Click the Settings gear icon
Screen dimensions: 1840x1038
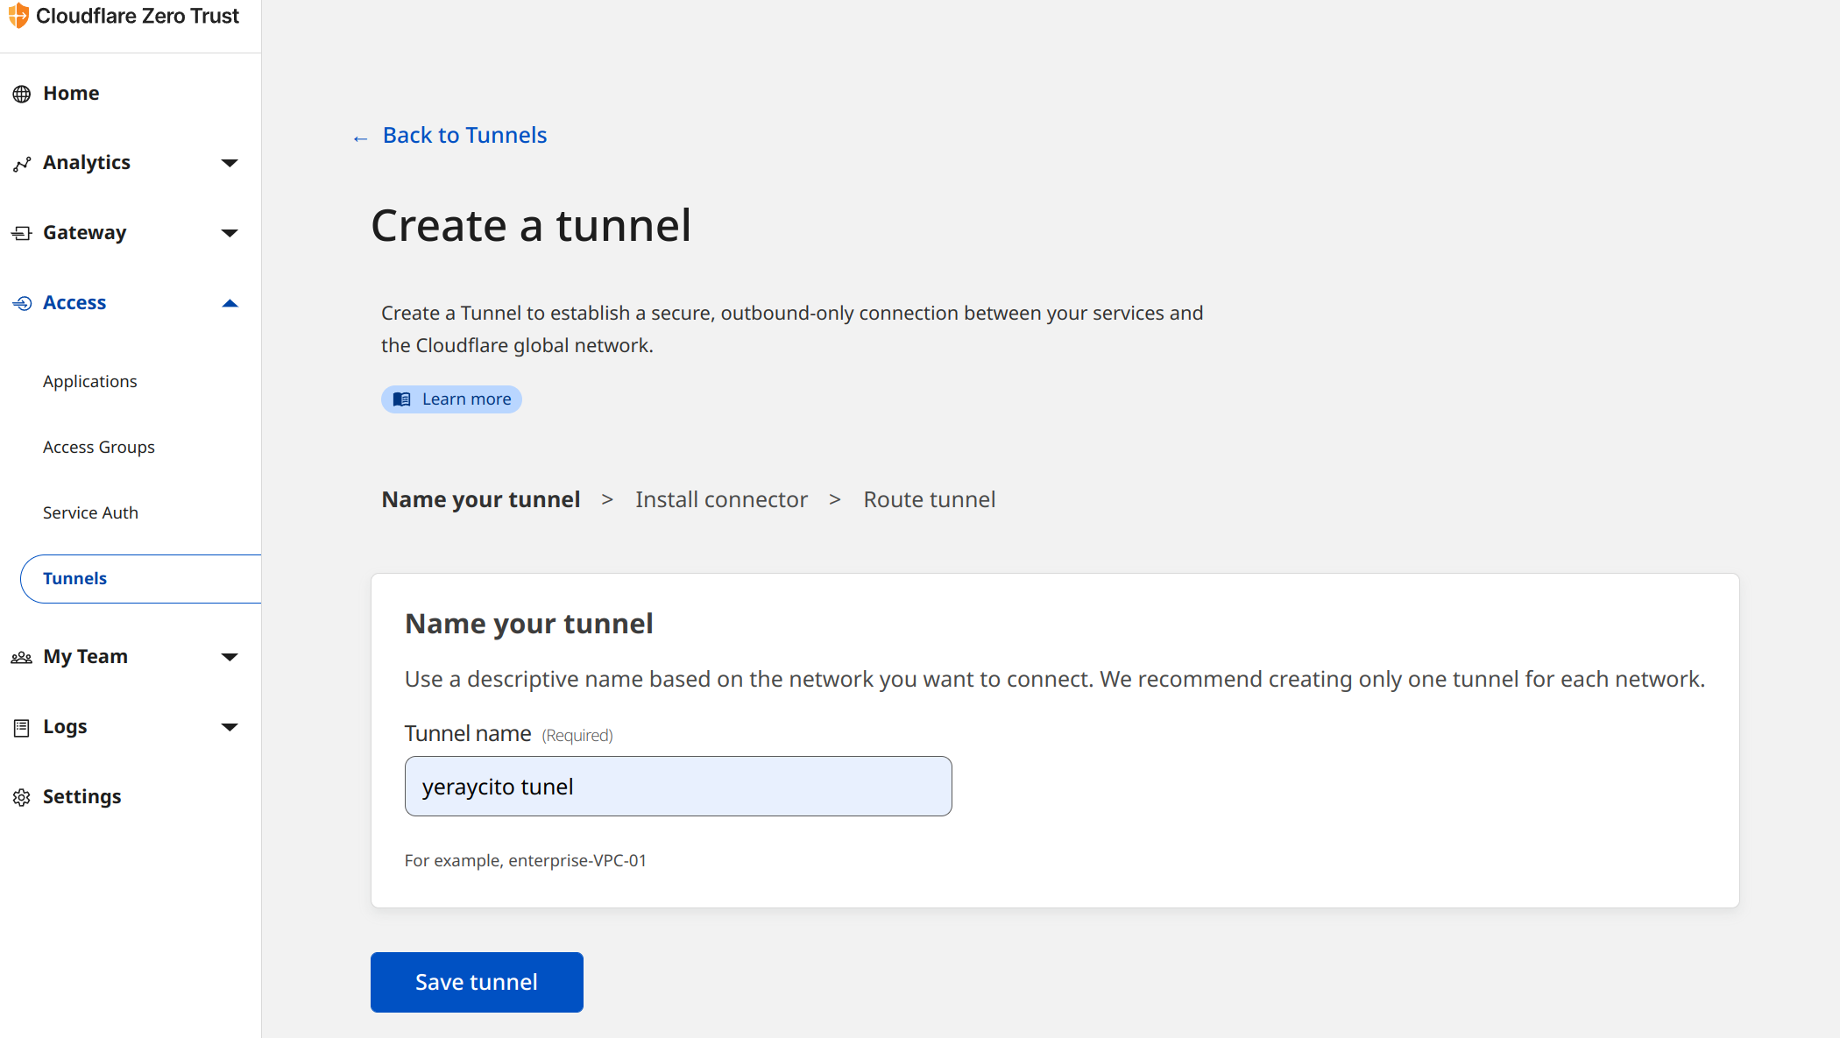pos(22,797)
